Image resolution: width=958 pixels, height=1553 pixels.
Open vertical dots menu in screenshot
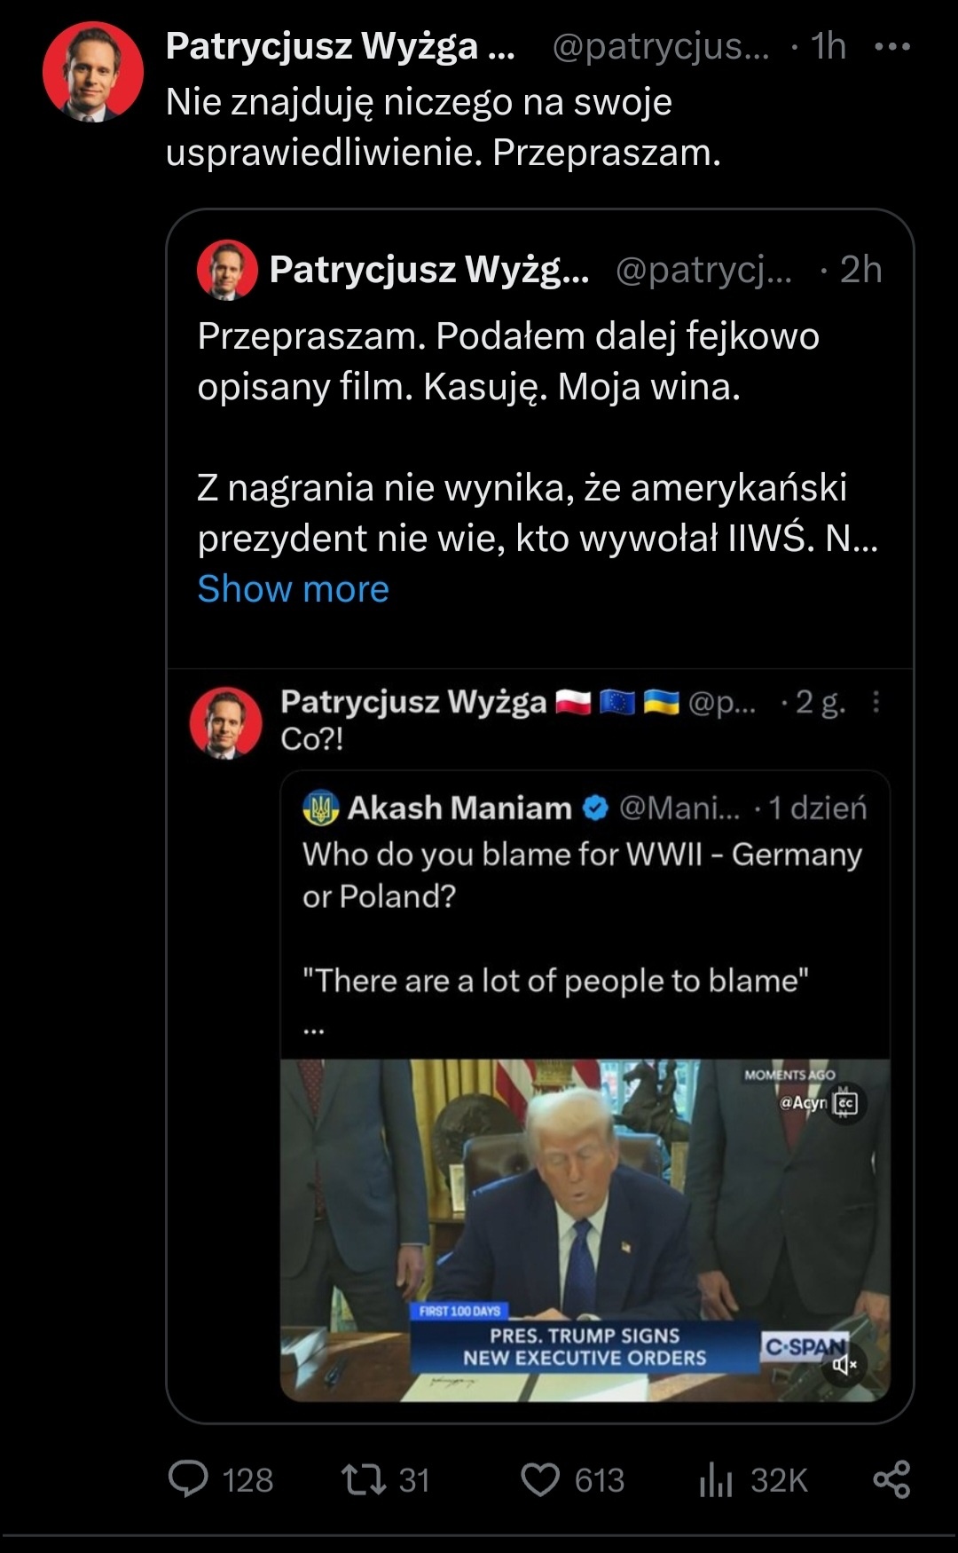point(876,702)
